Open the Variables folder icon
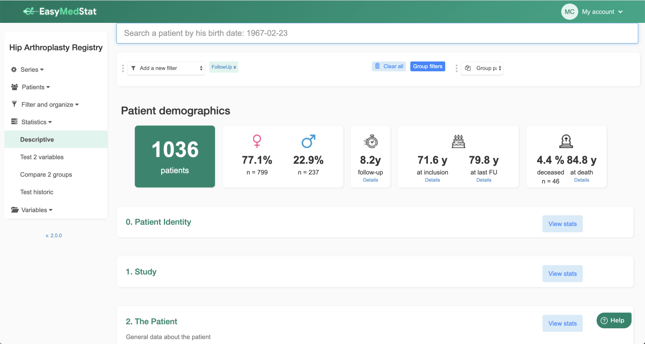Viewport: 645px width, 344px height. (14, 209)
